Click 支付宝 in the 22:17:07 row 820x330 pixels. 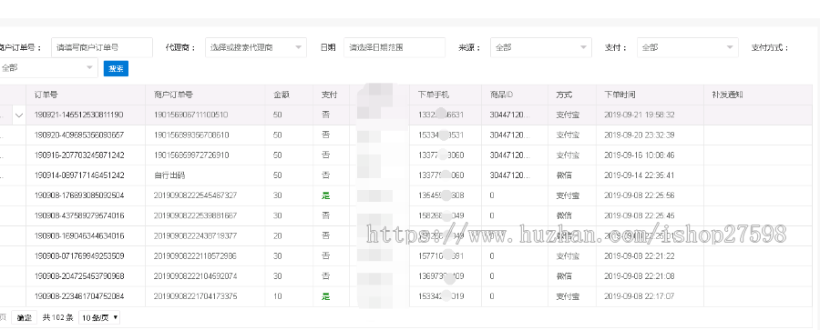click(568, 296)
